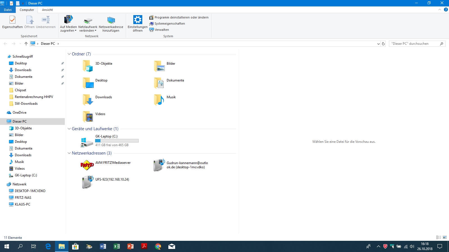Image resolution: width=449 pixels, height=252 pixels.
Task: Expand address bar history dropdown
Action: [x=378, y=44]
